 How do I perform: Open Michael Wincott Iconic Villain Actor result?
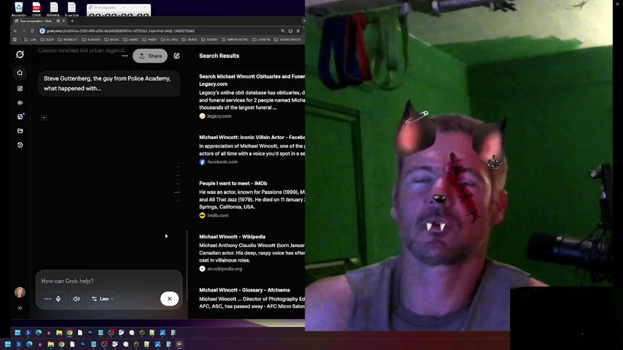coord(252,138)
